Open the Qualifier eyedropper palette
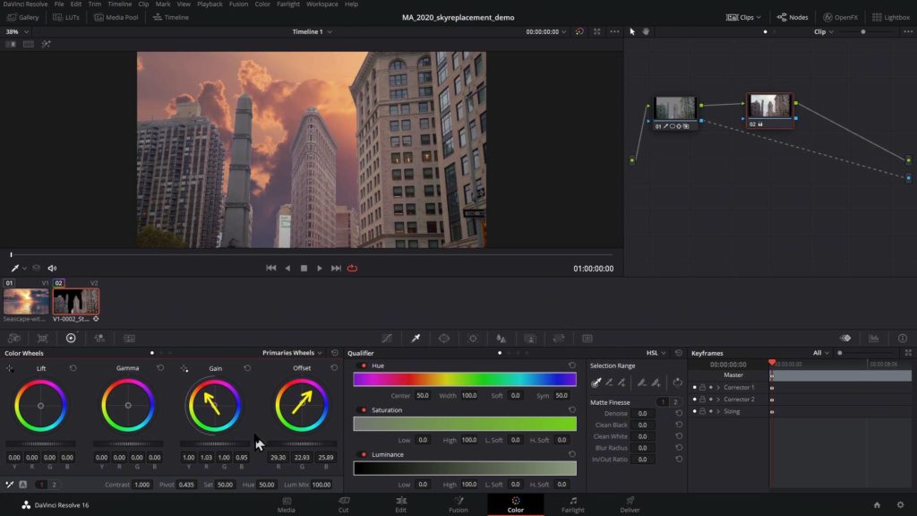This screenshot has width=917, height=516. [x=416, y=339]
